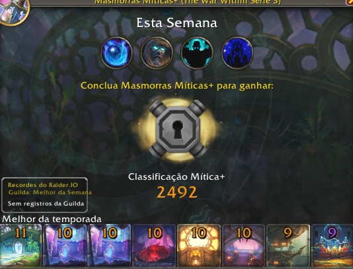Image resolution: width=353 pixels, height=269 pixels.
Task: Select the glowing-eyed face affix icon
Action: (157, 53)
